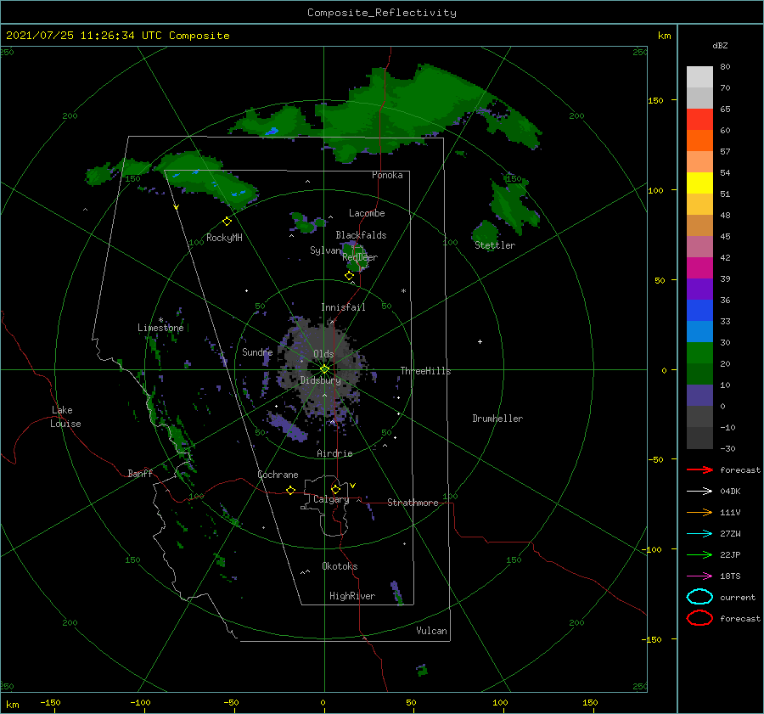
Task: Click the RedDeer city label
Action: pyautogui.click(x=360, y=257)
